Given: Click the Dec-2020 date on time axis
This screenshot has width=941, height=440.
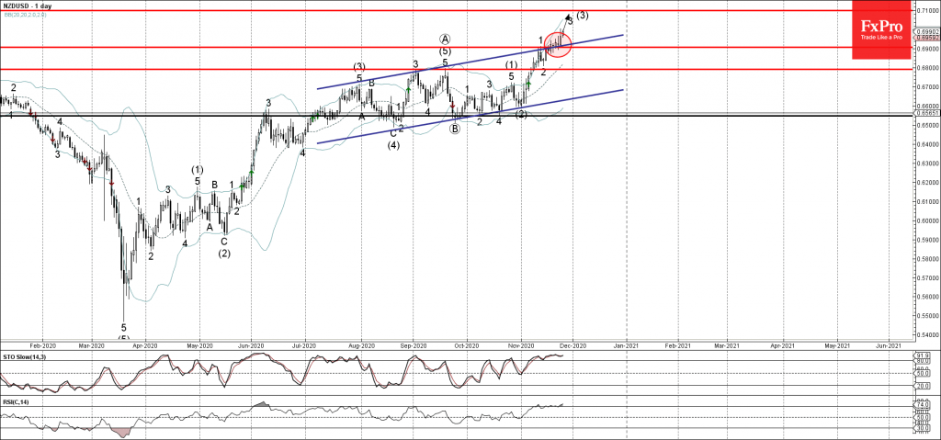Looking at the screenshot, I should click(x=571, y=345).
